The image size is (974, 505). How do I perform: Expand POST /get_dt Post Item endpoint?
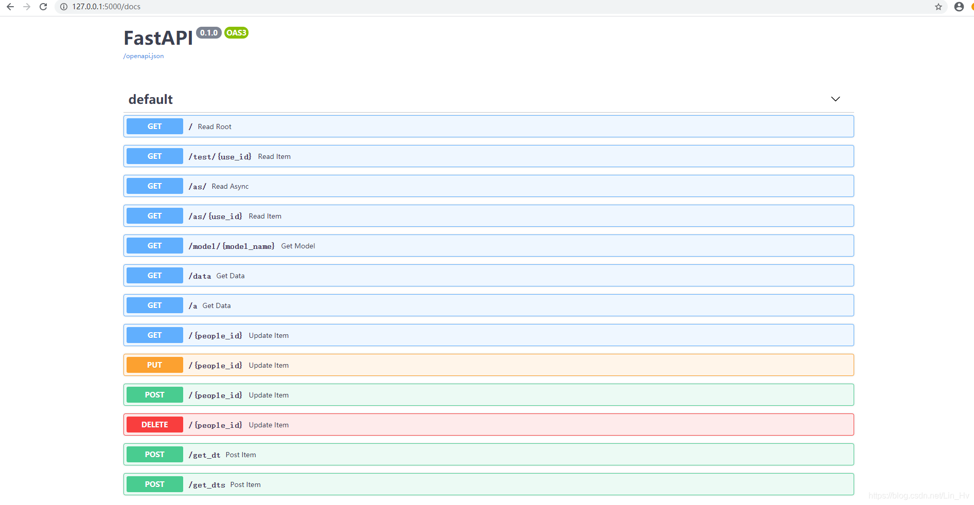[488, 455]
